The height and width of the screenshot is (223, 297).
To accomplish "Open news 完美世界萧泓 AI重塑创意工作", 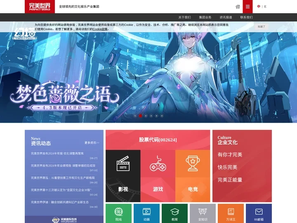I will pos(63,178).
